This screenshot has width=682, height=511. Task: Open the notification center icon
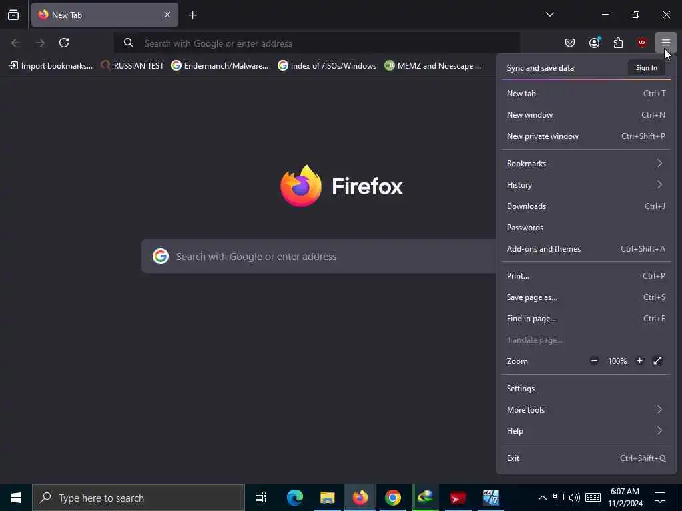[x=660, y=498]
